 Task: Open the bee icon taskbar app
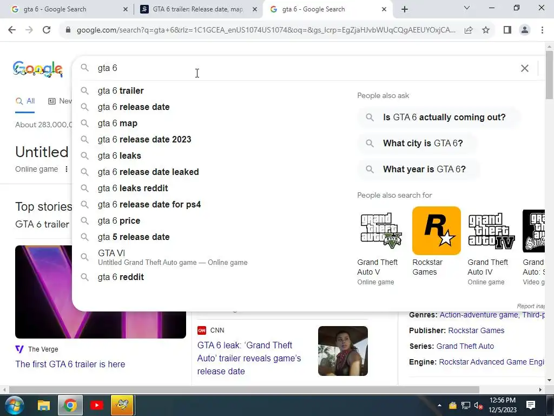point(122,405)
